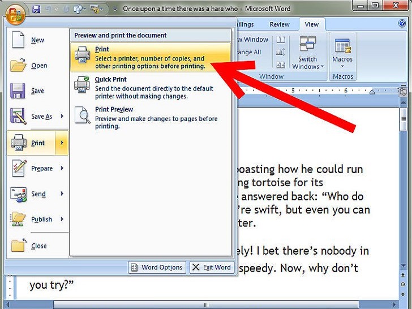Click the horizontal scrollbar right arrow
This screenshot has width=412, height=309.
tap(394, 304)
